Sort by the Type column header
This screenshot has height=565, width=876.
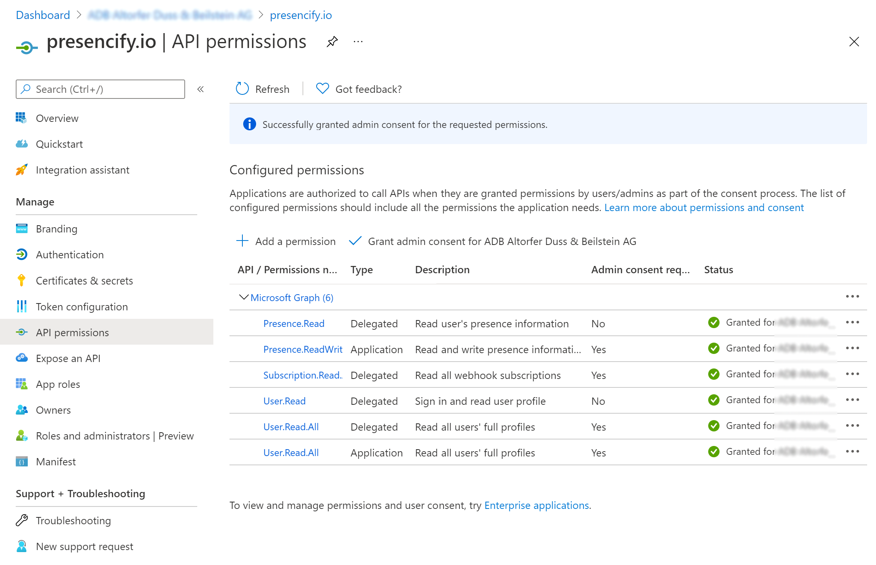361,270
